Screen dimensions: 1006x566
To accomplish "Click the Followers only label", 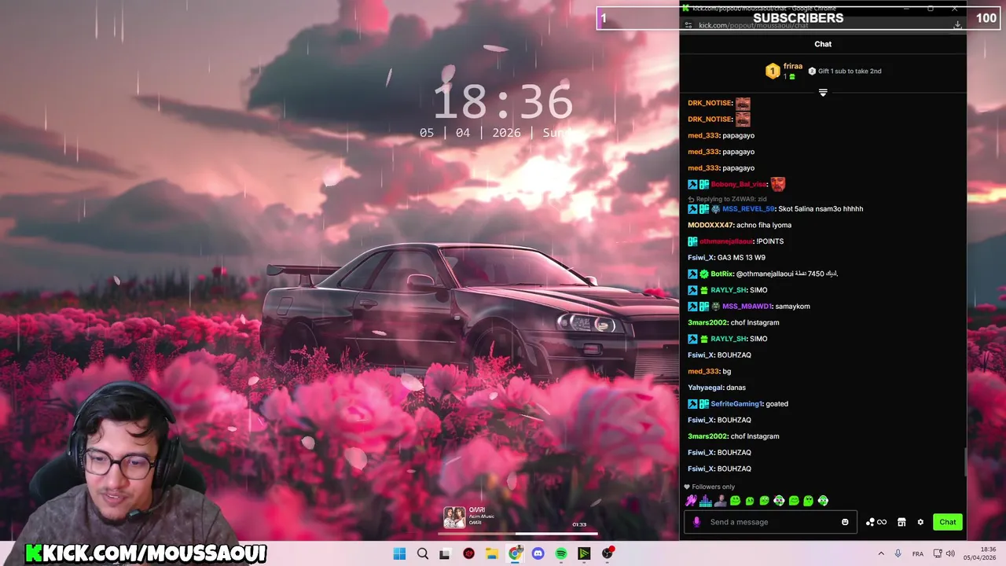I will [x=713, y=487].
